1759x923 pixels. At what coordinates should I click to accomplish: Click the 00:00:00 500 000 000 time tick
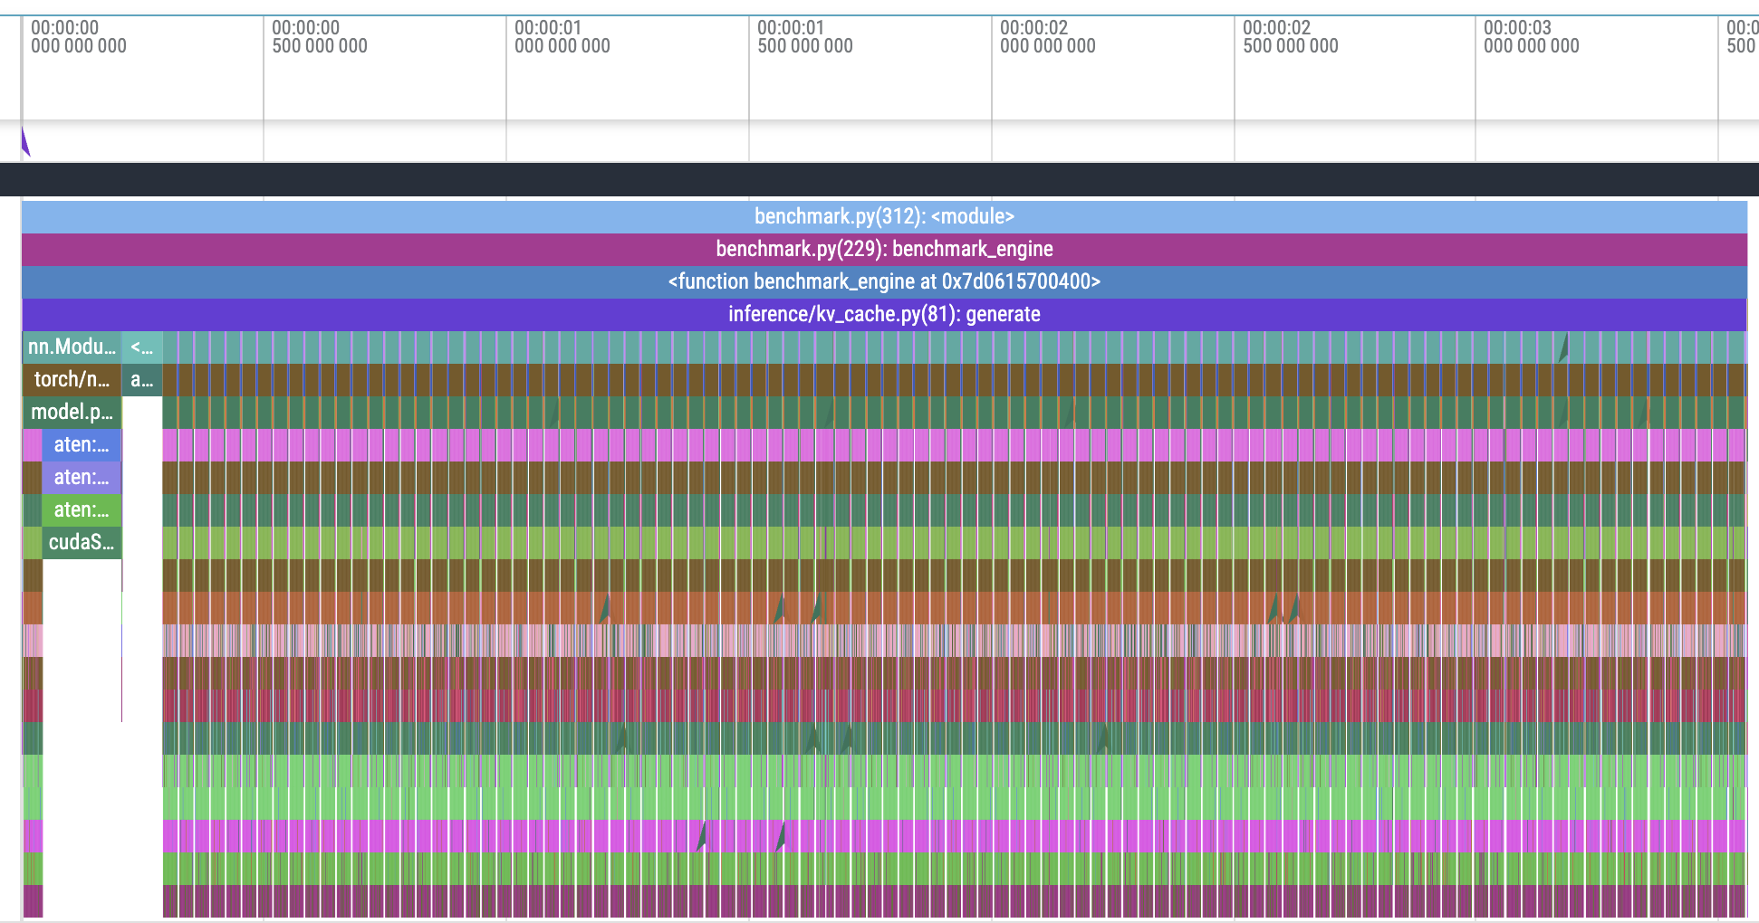(320, 37)
